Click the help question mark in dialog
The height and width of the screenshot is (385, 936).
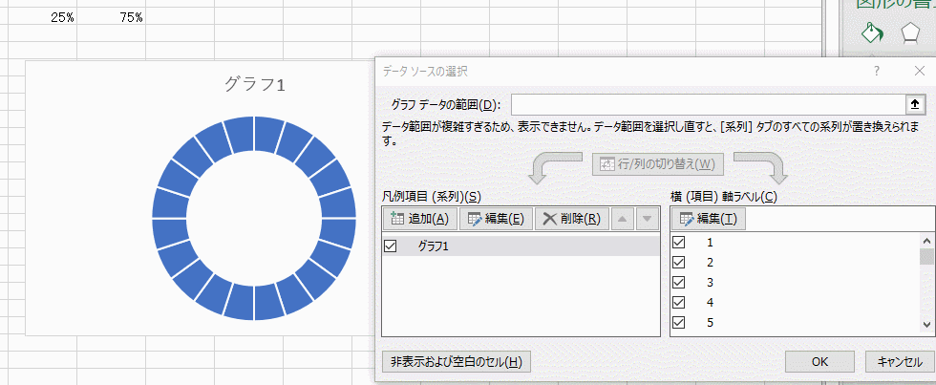(876, 72)
